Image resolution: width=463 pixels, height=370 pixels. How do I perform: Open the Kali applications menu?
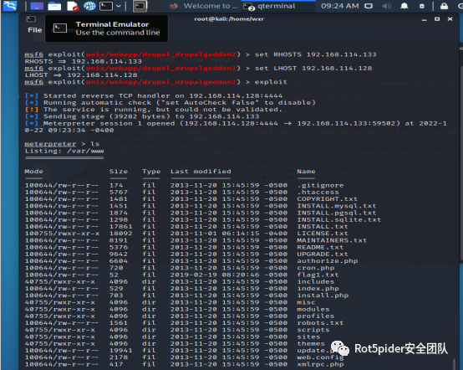coord(10,6)
